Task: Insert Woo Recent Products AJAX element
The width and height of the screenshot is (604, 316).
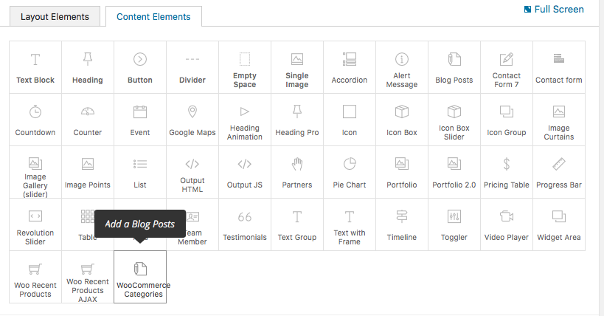Action: coord(88,277)
